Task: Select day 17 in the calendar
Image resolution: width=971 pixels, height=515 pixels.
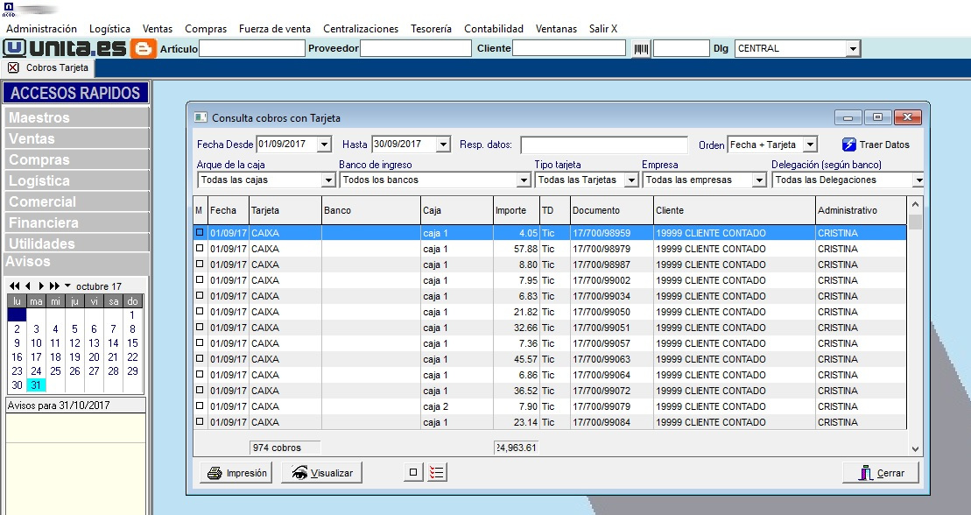Action: [36, 357]
